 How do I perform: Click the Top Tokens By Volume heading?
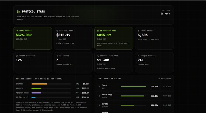110,78
